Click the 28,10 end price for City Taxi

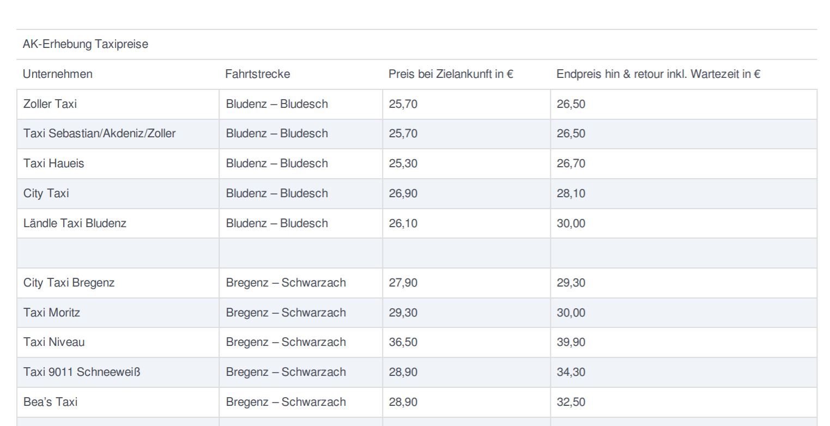pyautogui.click(x=571, y=193)
